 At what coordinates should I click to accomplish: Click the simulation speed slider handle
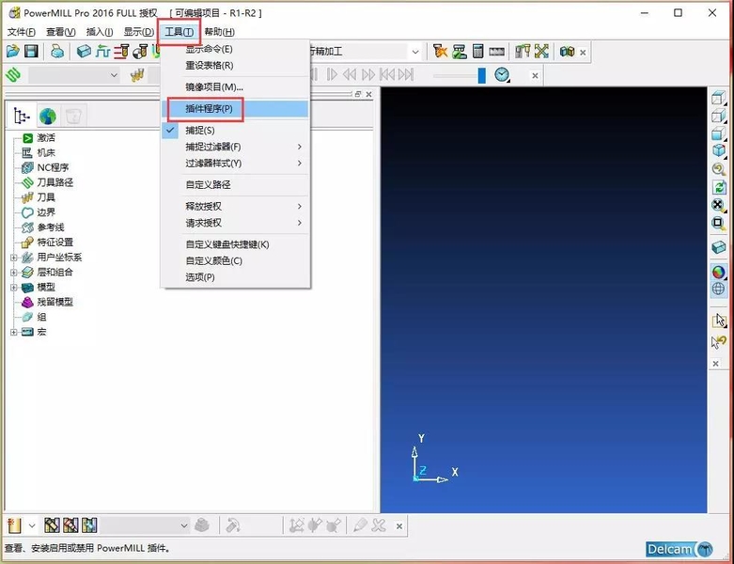point(482,75)
